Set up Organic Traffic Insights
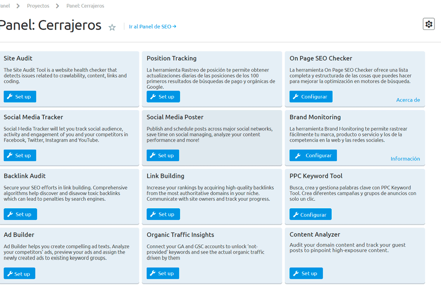Image resolution: width=441 pixels, height=292 pixels. coord(163,273)
